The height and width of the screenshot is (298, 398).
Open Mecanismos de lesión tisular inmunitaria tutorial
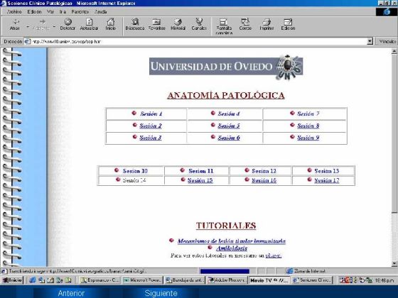[x=232, y=241]
